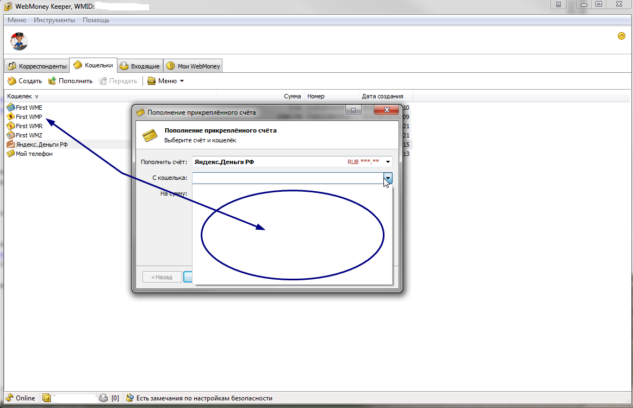Image resolution: width=633 pixels, height=408 pixels.
Task: Click the dialog title bar wallet icon
Action: (x=140, y=112)
